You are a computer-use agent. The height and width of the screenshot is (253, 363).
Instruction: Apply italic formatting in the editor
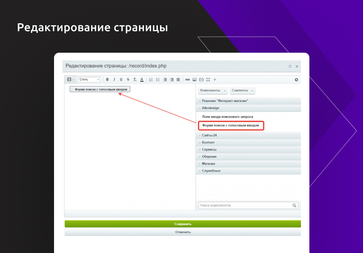pos(114,79)
